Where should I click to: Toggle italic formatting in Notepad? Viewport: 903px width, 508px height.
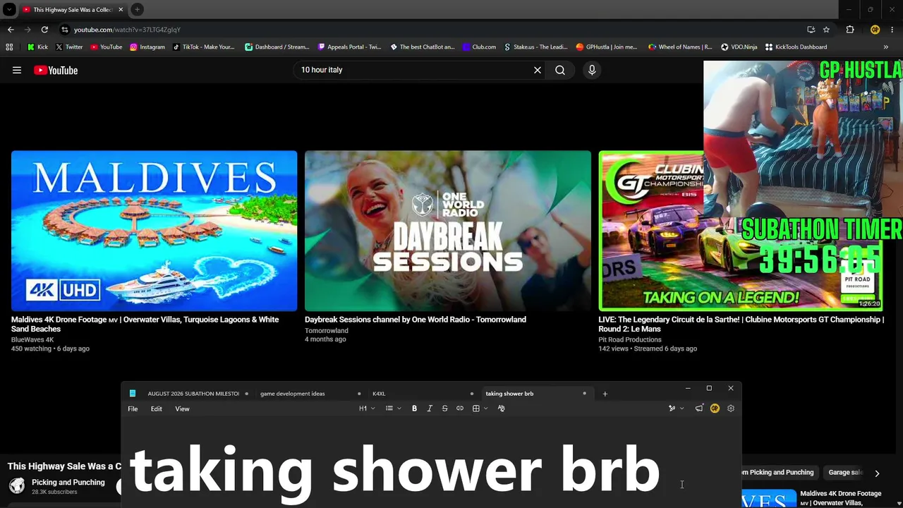pyautogui.click(x=430, y=409)
